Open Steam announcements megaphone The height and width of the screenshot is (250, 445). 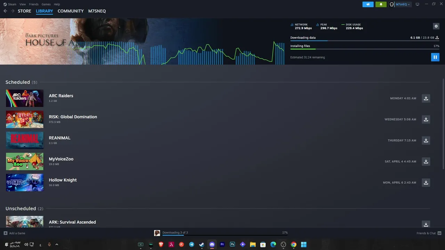coord(368,4)
